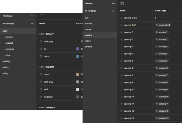The height and width of the screenshot is (123, 182).
Task: Click Name column header in Primitives table
Action: click(42, 23)
